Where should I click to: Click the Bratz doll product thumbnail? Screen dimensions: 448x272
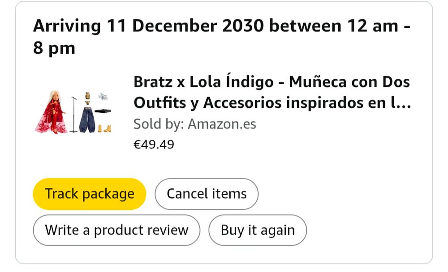[x=73, y=112]
